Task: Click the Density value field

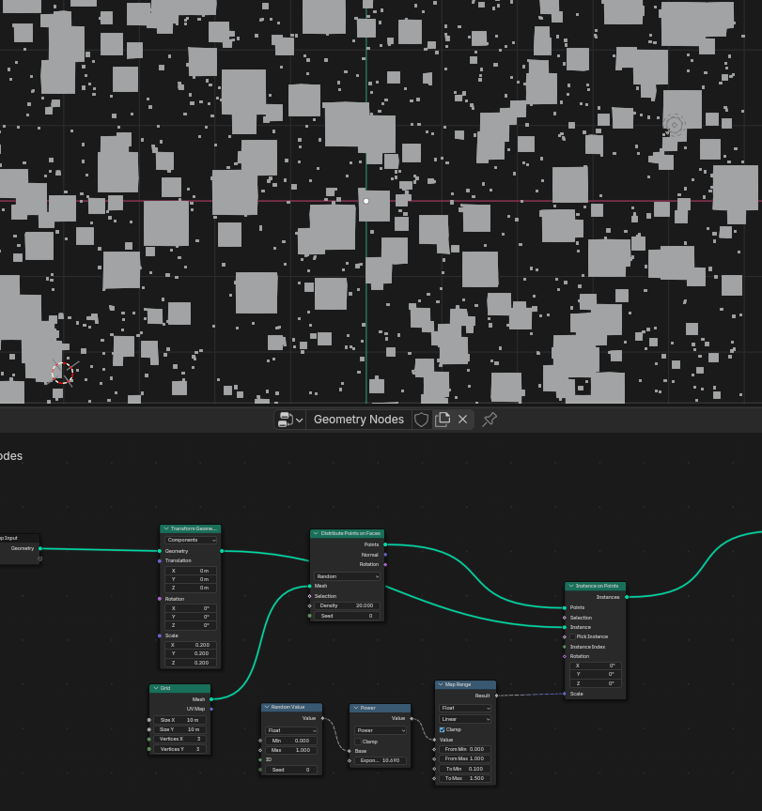Action: coord(347,605)
